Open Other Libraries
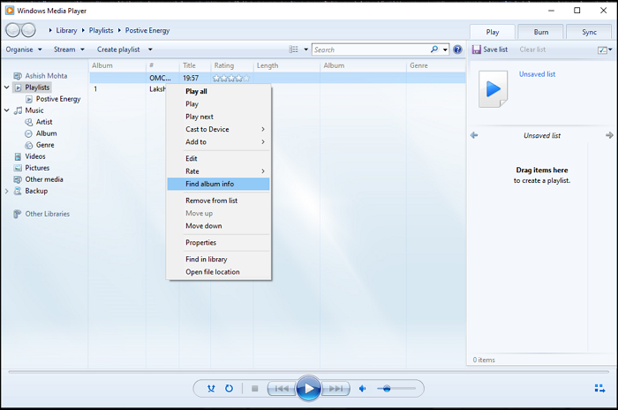This screenshot has height=410, width=618. [x=48, y=214]
